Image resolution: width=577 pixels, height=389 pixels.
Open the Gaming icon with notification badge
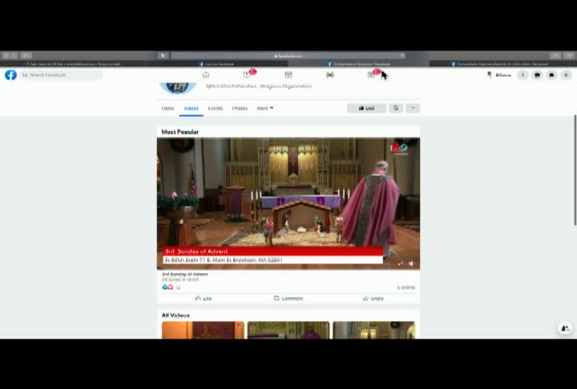pyautogui.click(x=373, y=74)
